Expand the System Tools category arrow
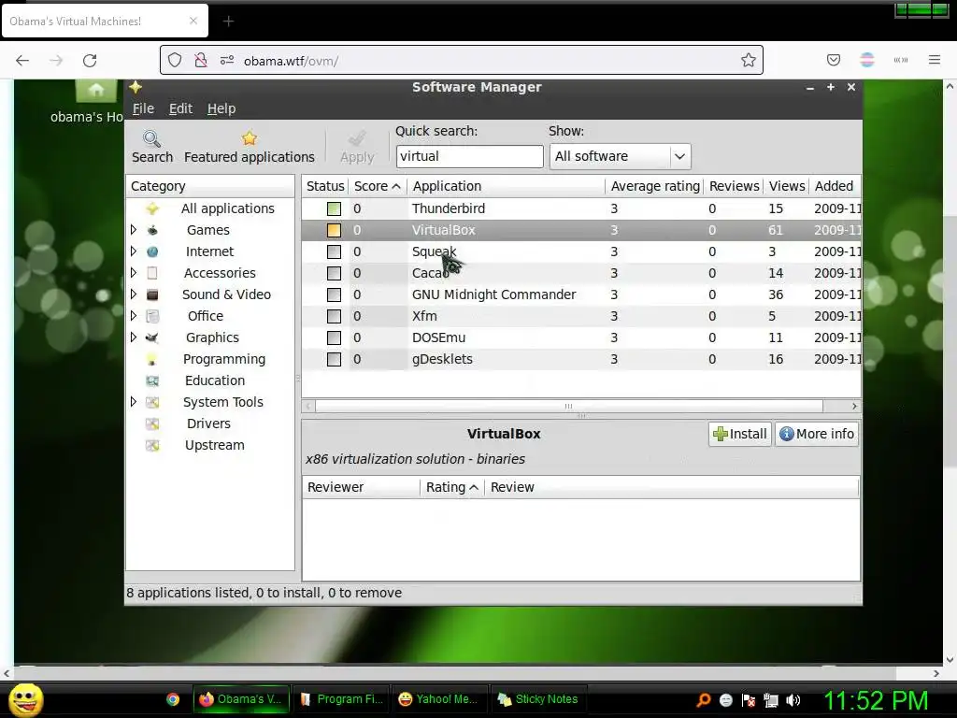 click(134, 402)
